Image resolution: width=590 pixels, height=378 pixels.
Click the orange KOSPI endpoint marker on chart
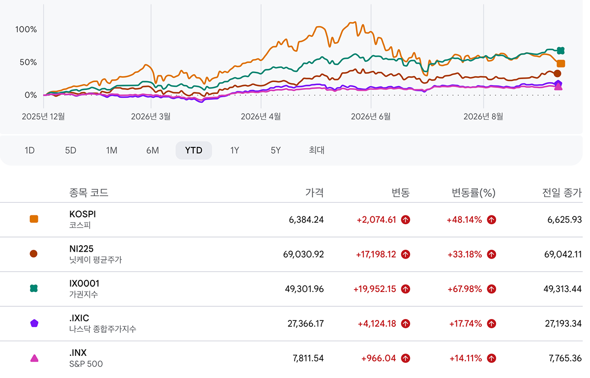click(x=560, y=63)
